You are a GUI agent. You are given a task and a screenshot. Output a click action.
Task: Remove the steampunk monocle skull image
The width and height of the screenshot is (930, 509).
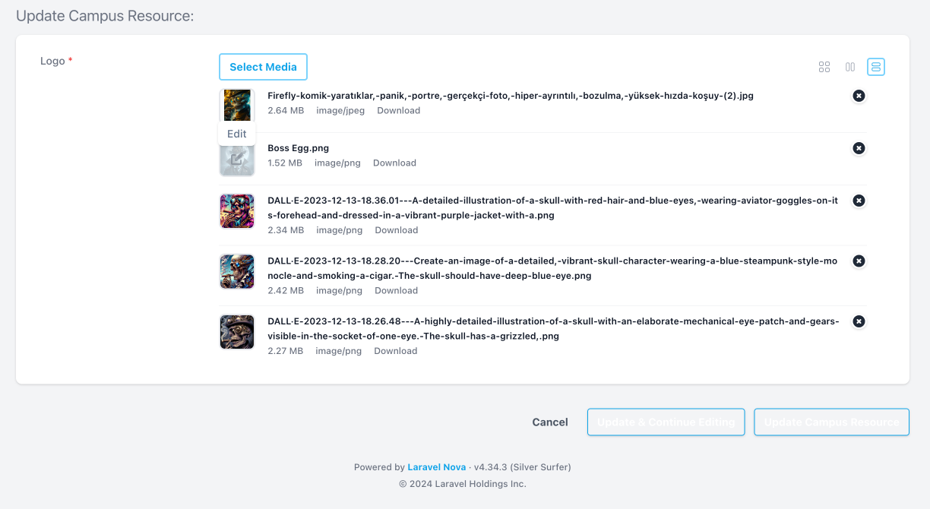(859, 261)
